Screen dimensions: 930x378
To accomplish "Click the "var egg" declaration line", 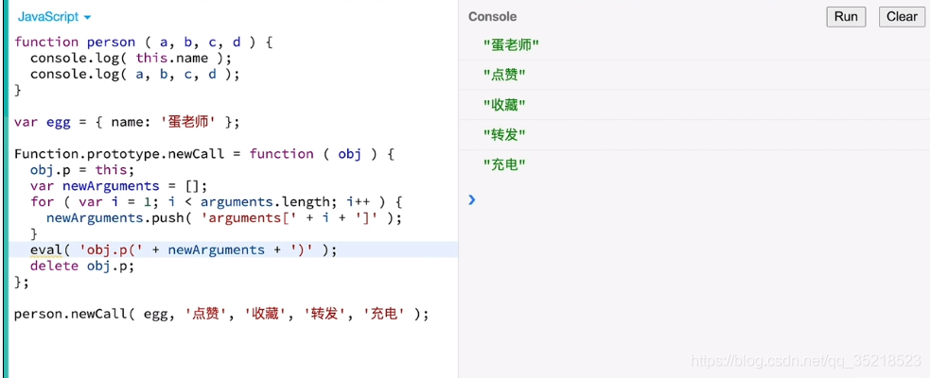I will point(127,122).
